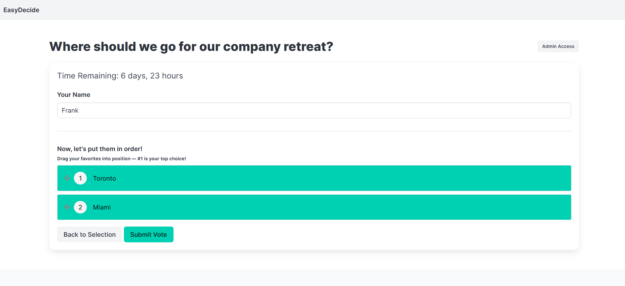Select the Toronto ranking row
Viewport: 625px width, 286px height.
pyautogui.click(x=314, y=178)
